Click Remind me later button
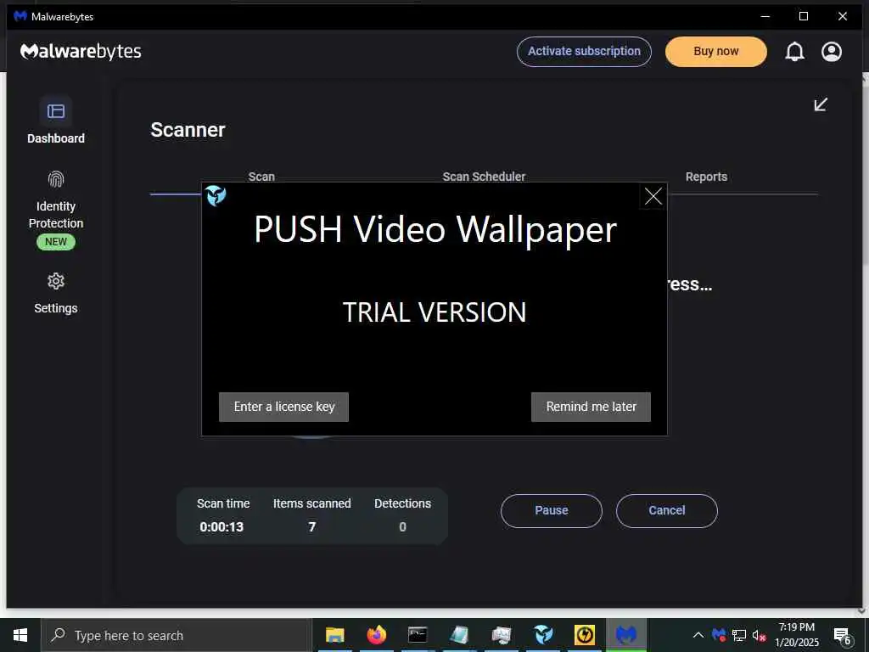The image size is (869, 652). 591,407
